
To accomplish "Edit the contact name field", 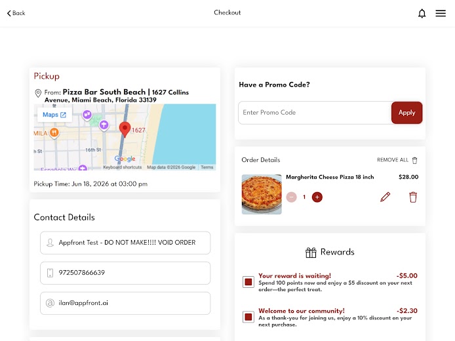I will [x=125, y=243].
